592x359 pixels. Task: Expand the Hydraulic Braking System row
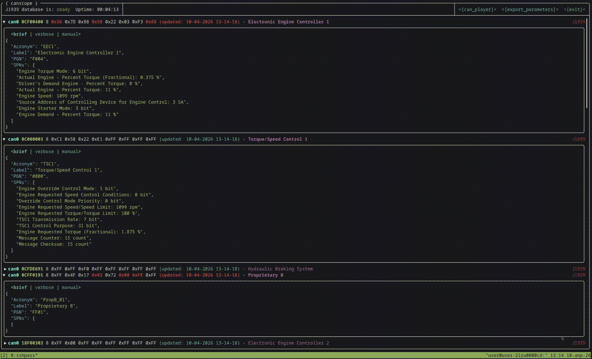[4, 269]
